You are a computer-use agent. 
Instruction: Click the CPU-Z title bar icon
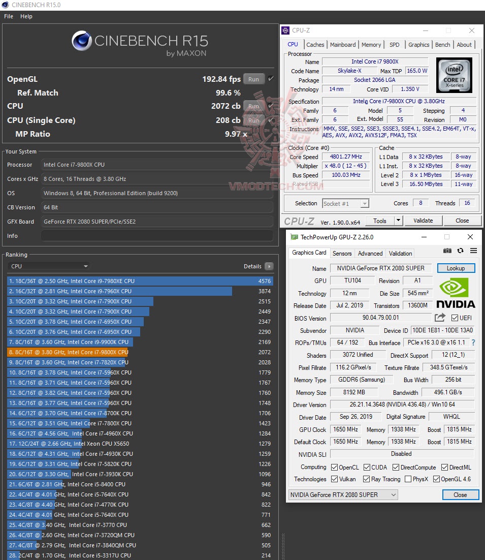click(285, 30)
